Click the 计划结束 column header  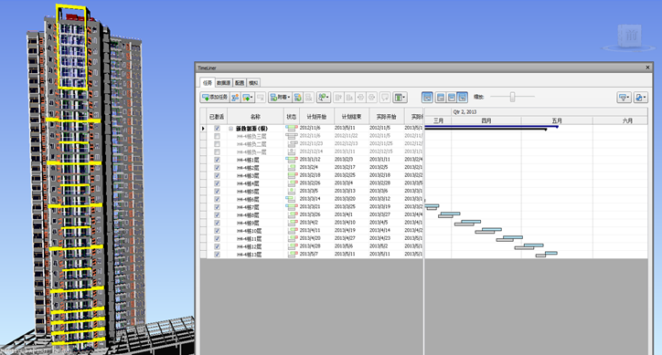pyautogui.click(x=351, y=117)
